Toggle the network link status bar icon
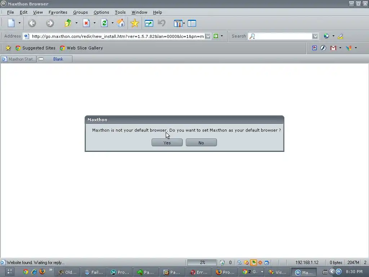The height and width of the screenshot is (277, 369). 239,263
